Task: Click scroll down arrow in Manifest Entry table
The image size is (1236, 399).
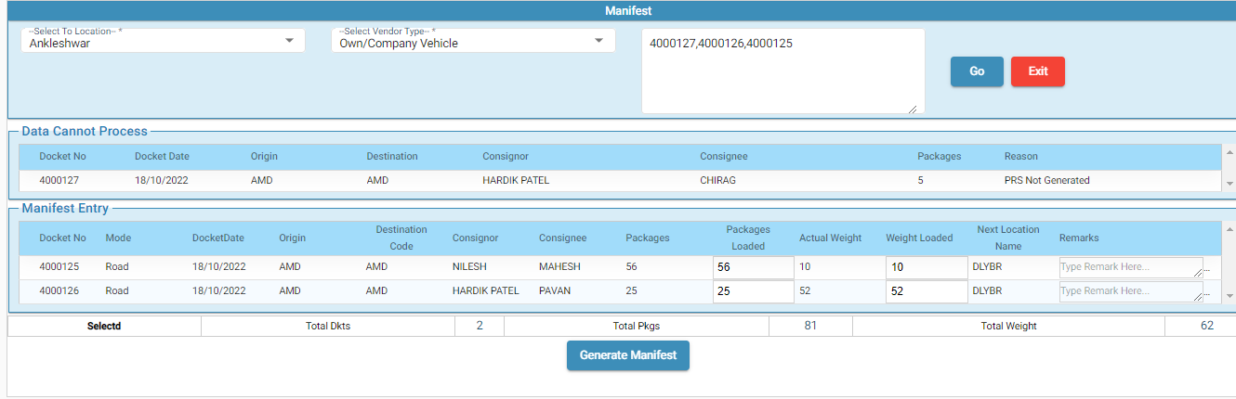Action: (x=1229, y=296)
